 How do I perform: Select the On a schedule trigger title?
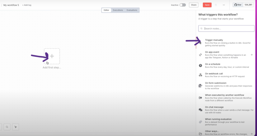tap(213, 64)
